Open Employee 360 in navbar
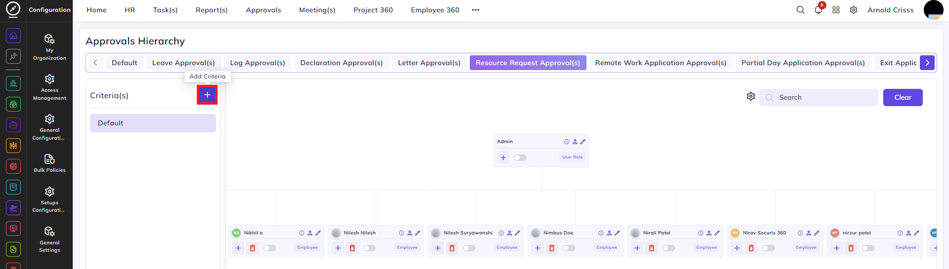Screen dimensions: 949x269 point(435,10)
